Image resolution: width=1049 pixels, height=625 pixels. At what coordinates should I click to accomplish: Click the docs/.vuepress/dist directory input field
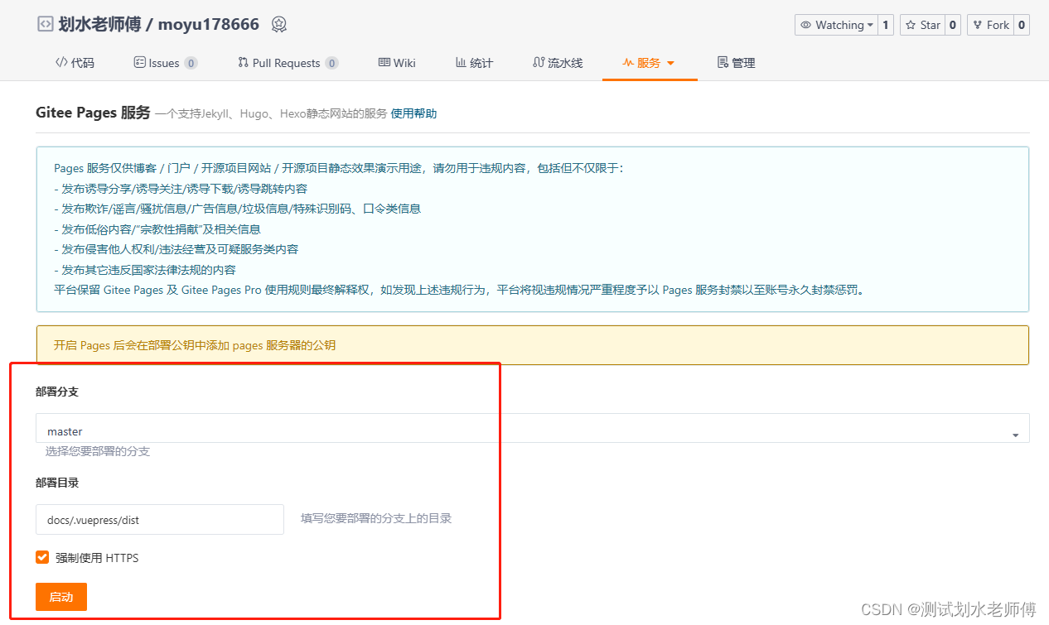(x=159, y=519)
